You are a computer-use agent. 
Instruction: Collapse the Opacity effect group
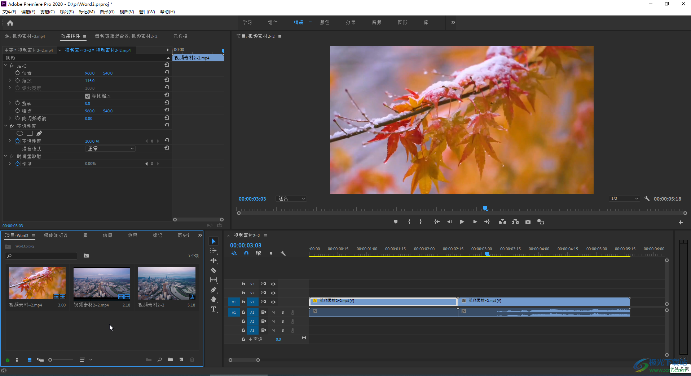click(5, 126)
